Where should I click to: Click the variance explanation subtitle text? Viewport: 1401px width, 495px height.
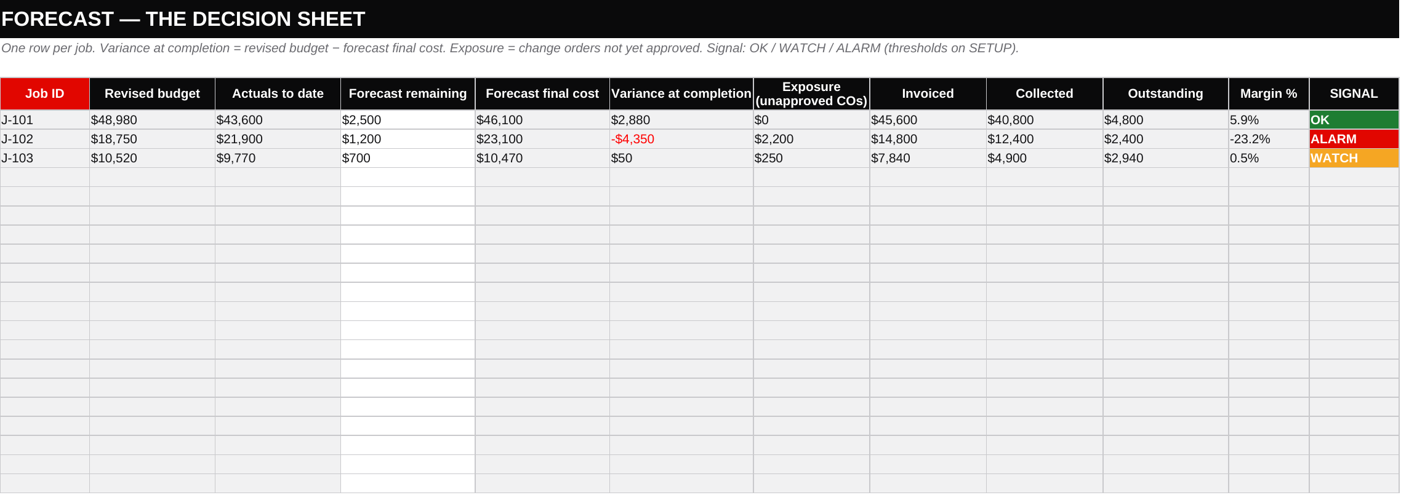[x=510, y=48]
